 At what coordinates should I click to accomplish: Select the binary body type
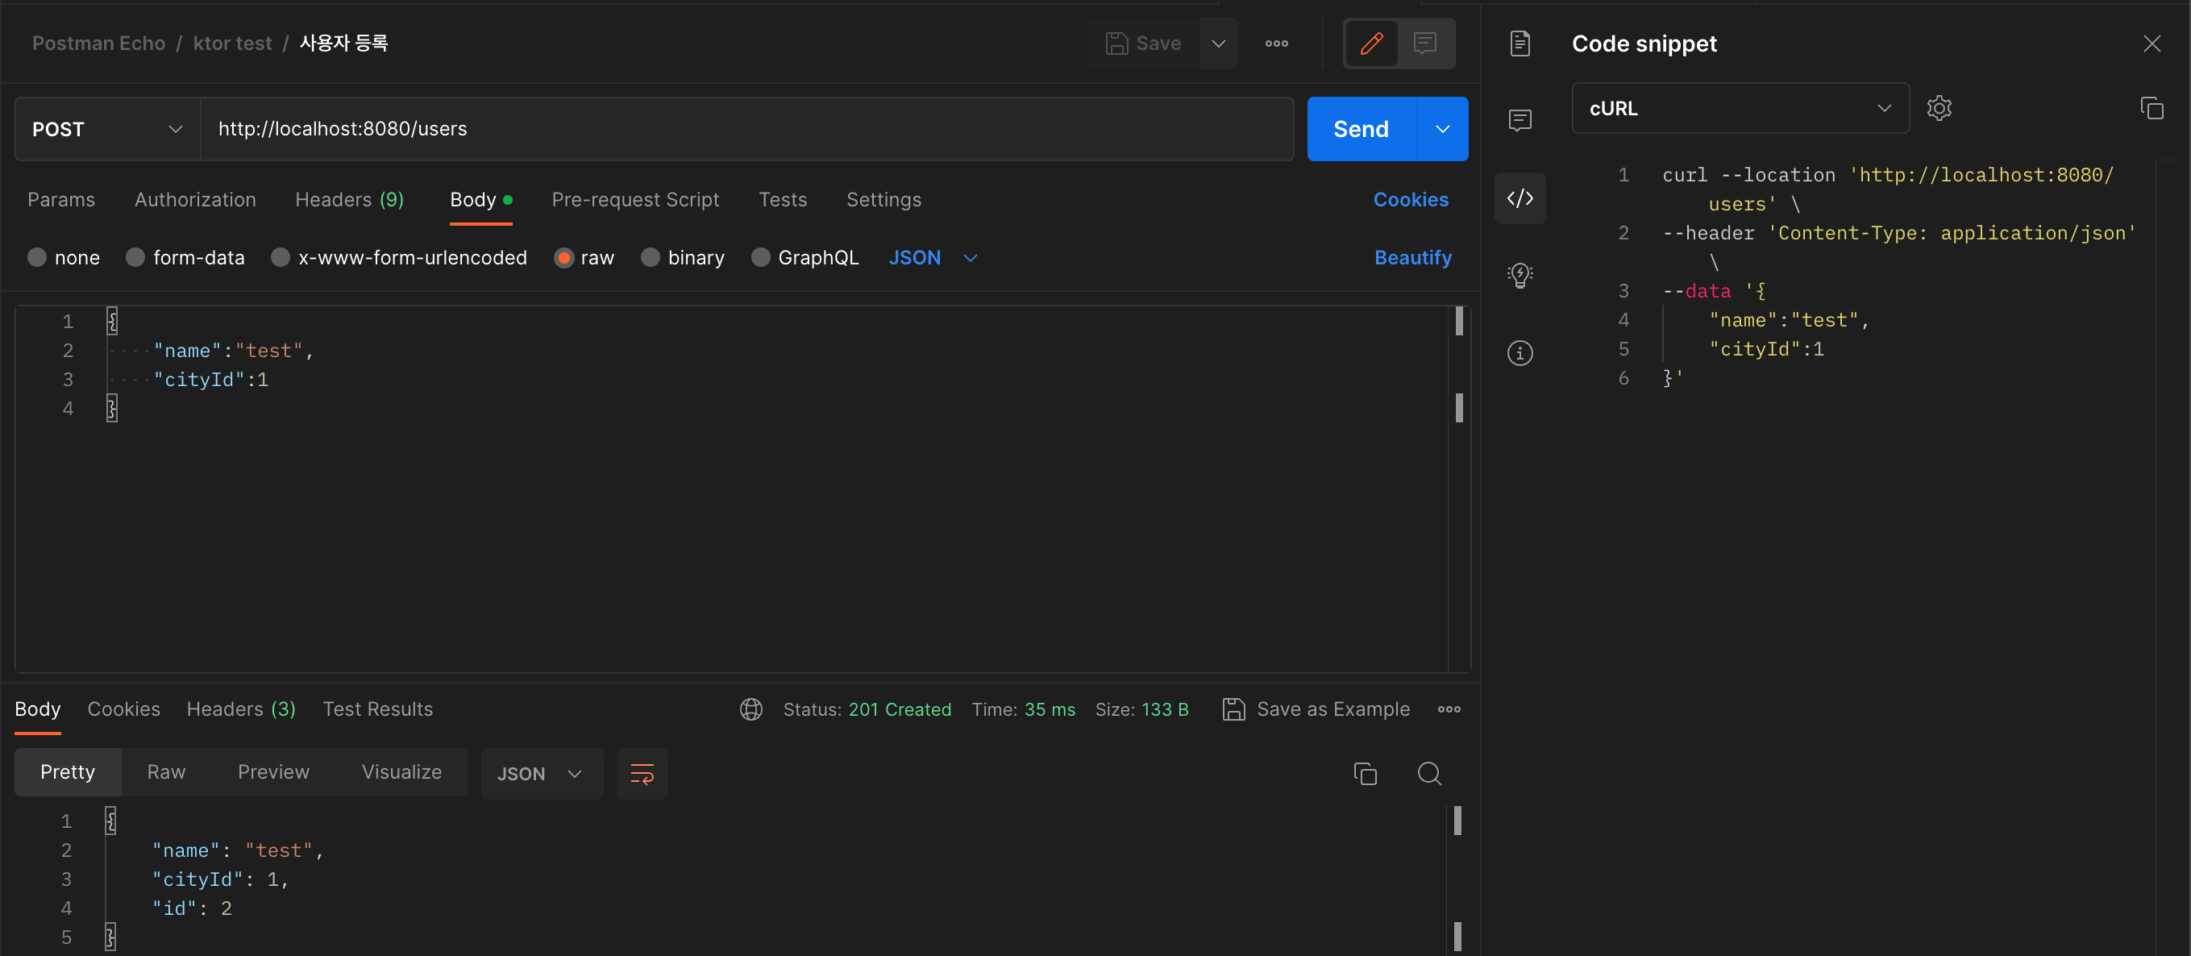[650, 258]
